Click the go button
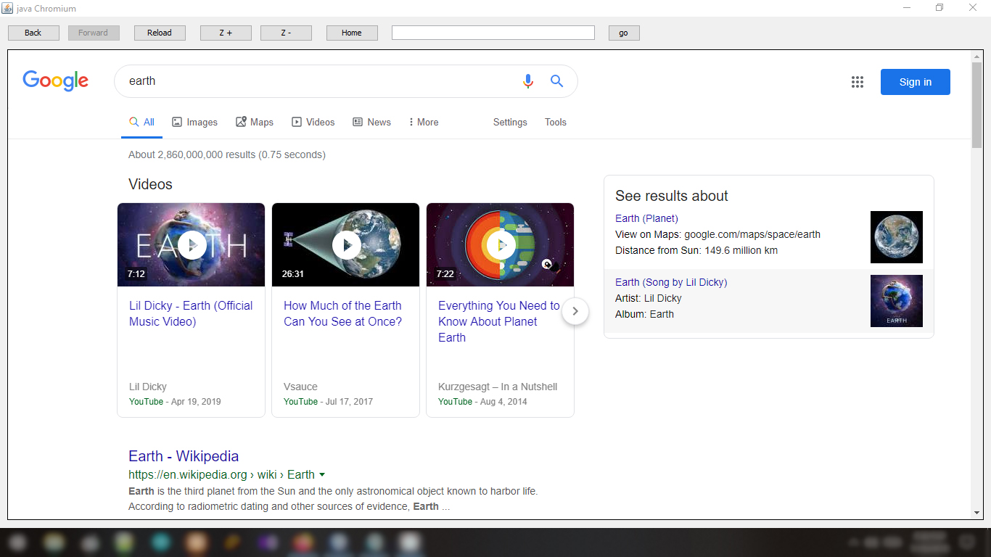Viewport: 991px width, 557px height. (624, 33)
